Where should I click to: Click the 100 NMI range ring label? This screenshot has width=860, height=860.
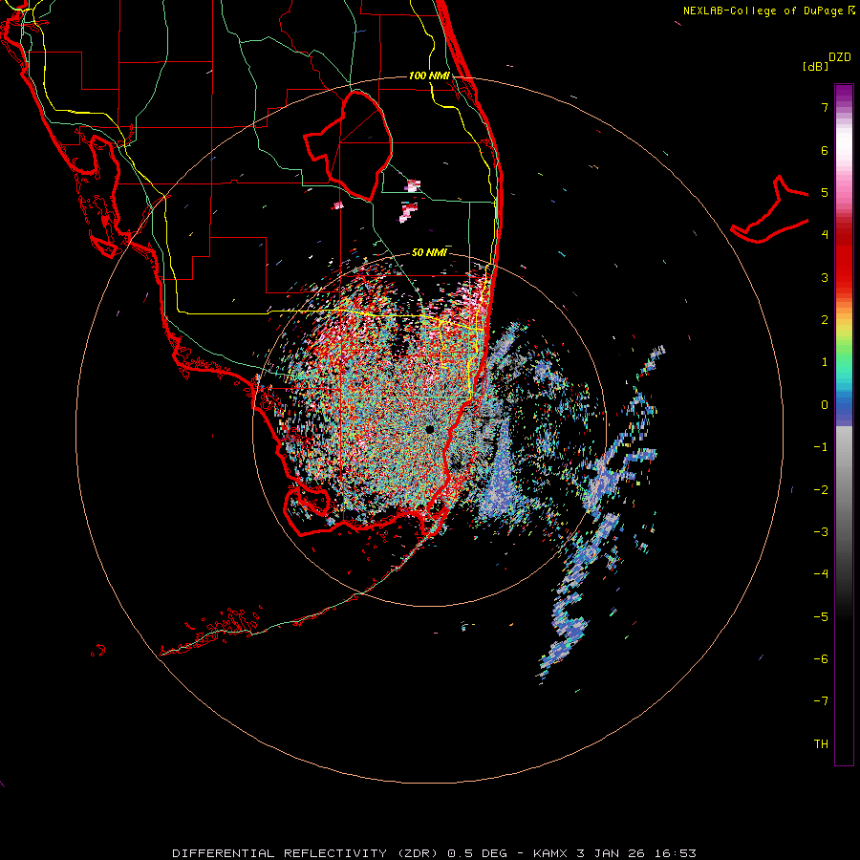[429, 75]
